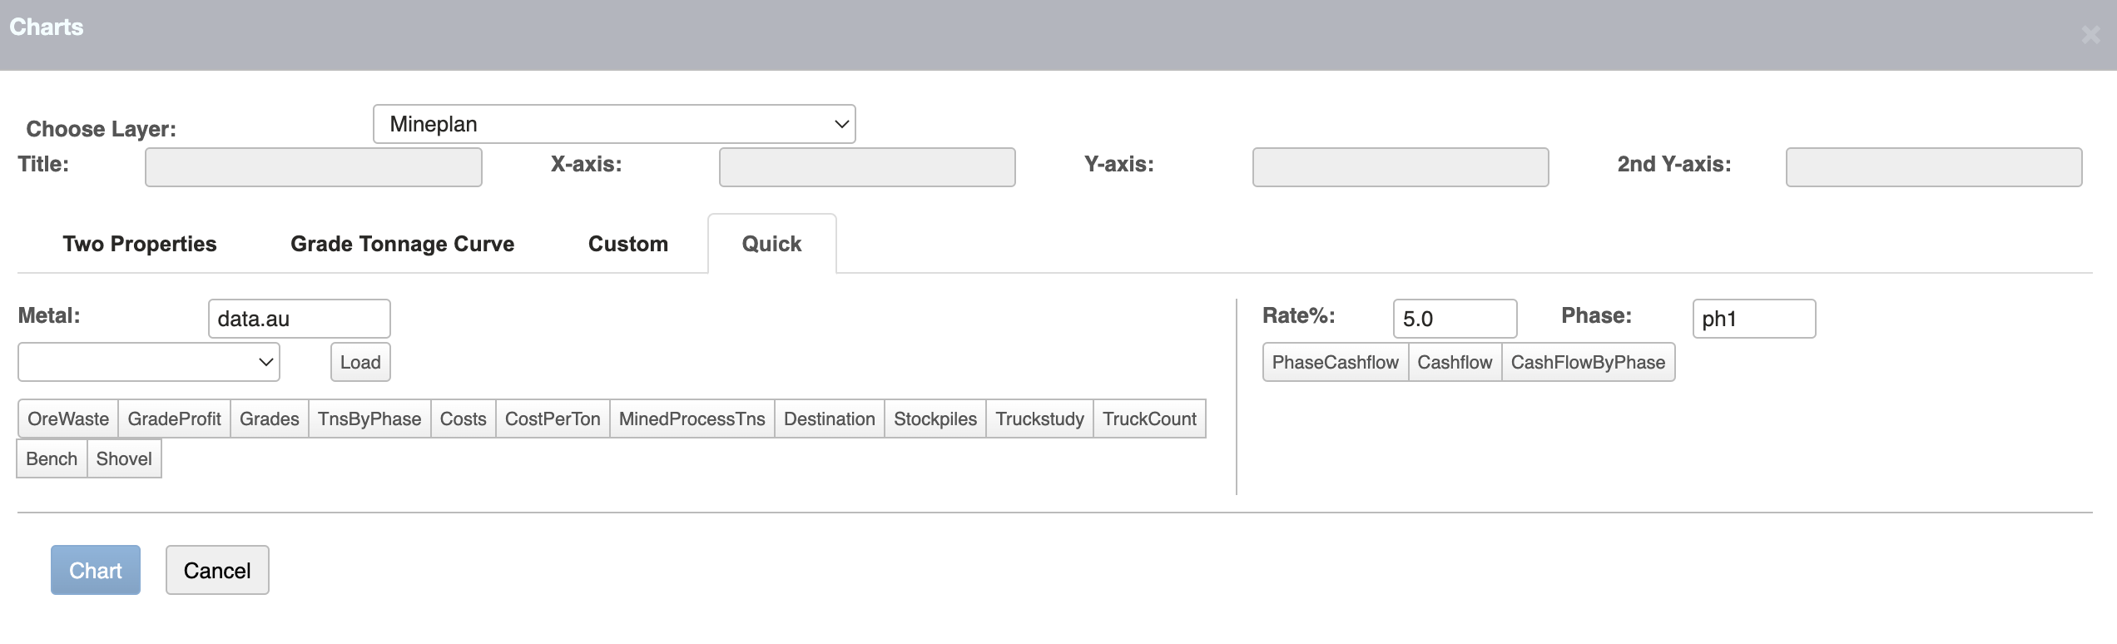Screen dimensions: 2117x644
Task: Pick the Stockpiles chart button
Action: click(935, 419)
